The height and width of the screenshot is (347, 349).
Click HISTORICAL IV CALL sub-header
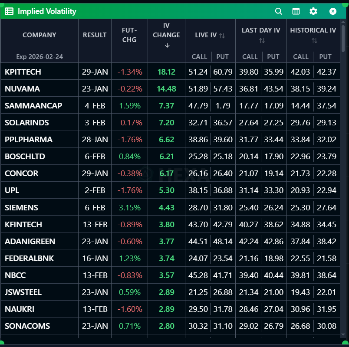pos(301,57)
